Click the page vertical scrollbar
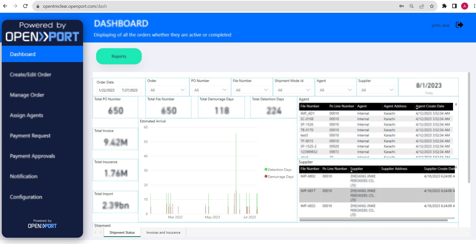This screenshot has height=244, width=476. (x=469, y=128)
